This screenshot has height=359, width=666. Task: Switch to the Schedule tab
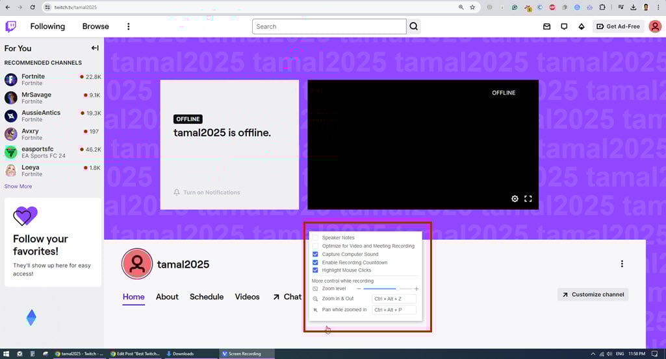tap(207, 297)
